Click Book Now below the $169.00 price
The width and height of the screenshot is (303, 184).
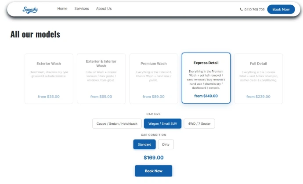pos(154,171)
